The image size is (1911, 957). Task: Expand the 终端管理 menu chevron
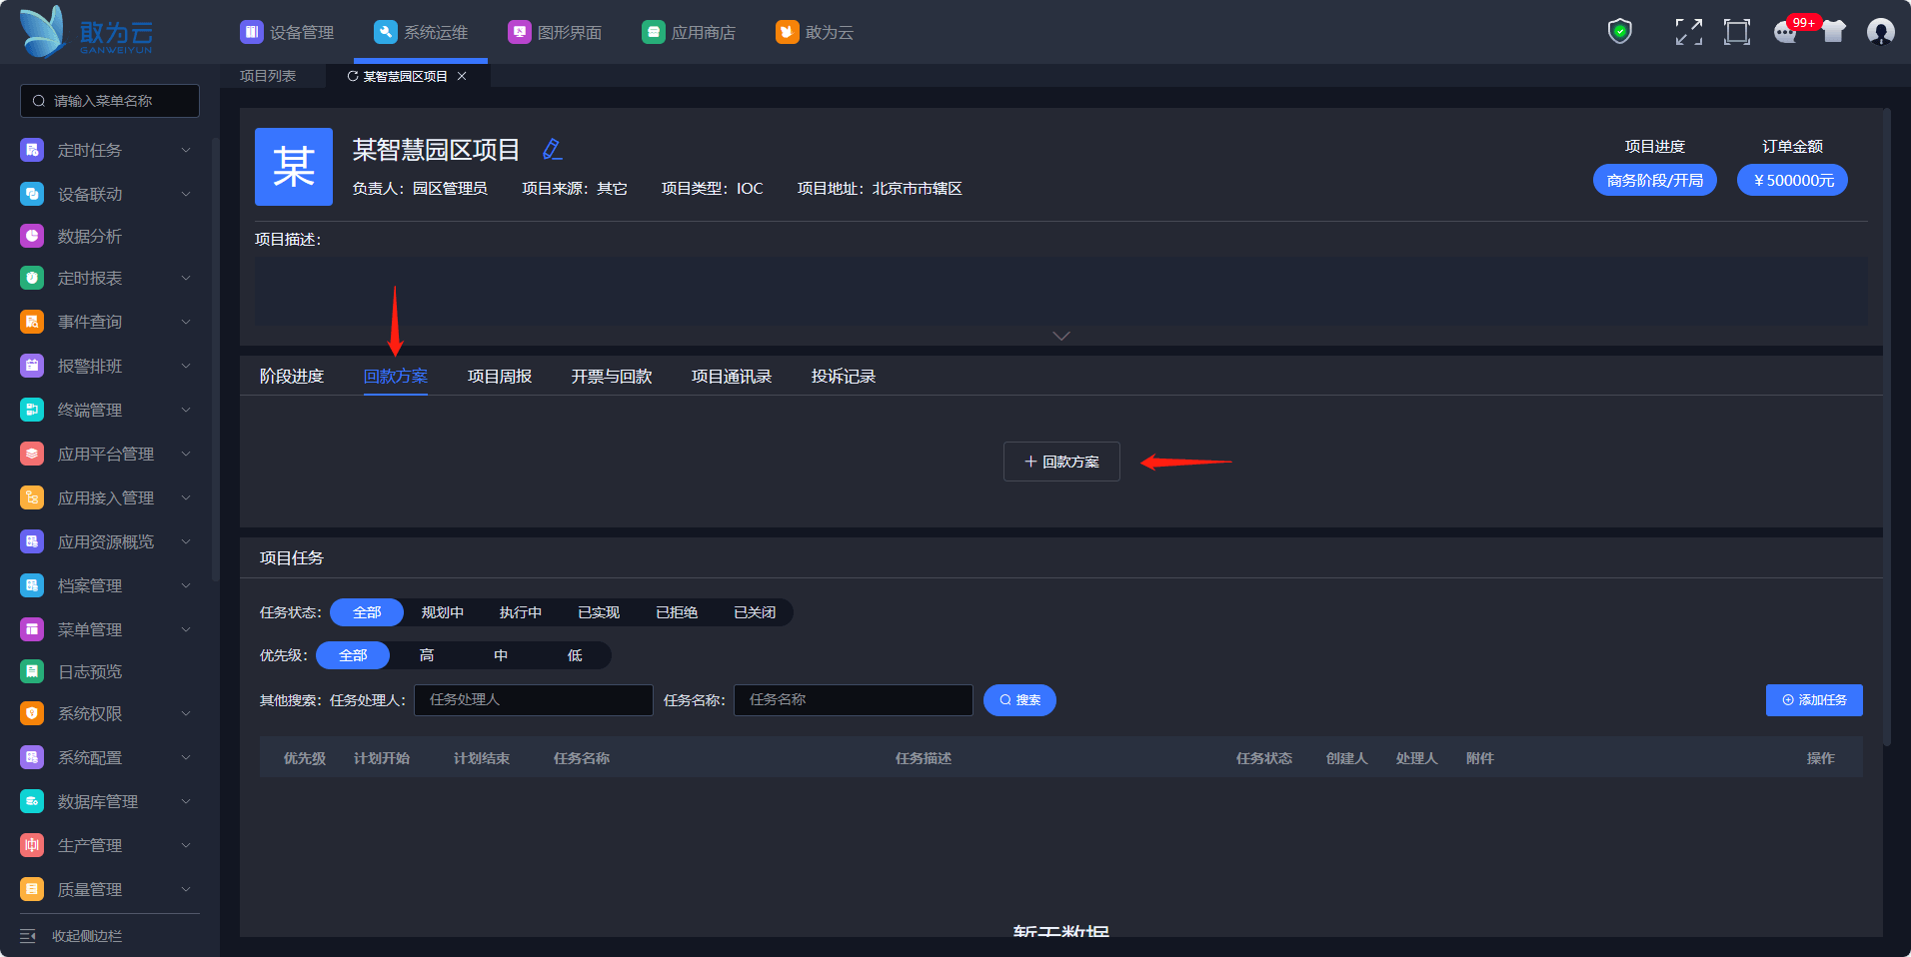[x=186, y=410]
